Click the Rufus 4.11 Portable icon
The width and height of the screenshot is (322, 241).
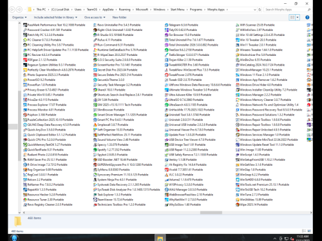point(95,40)
